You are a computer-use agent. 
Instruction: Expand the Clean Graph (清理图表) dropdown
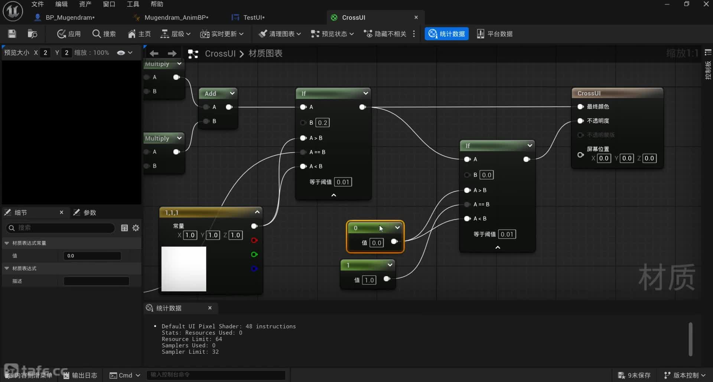pyautogui.click(x=280, y=34)
